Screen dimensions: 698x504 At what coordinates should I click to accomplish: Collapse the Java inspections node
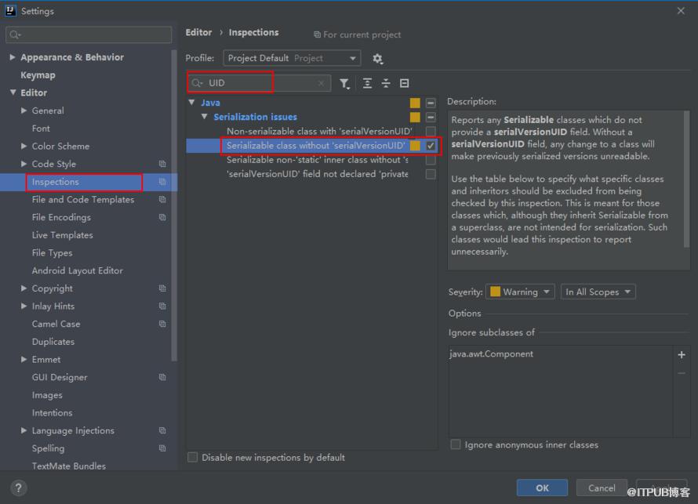(x=192, y=103)
